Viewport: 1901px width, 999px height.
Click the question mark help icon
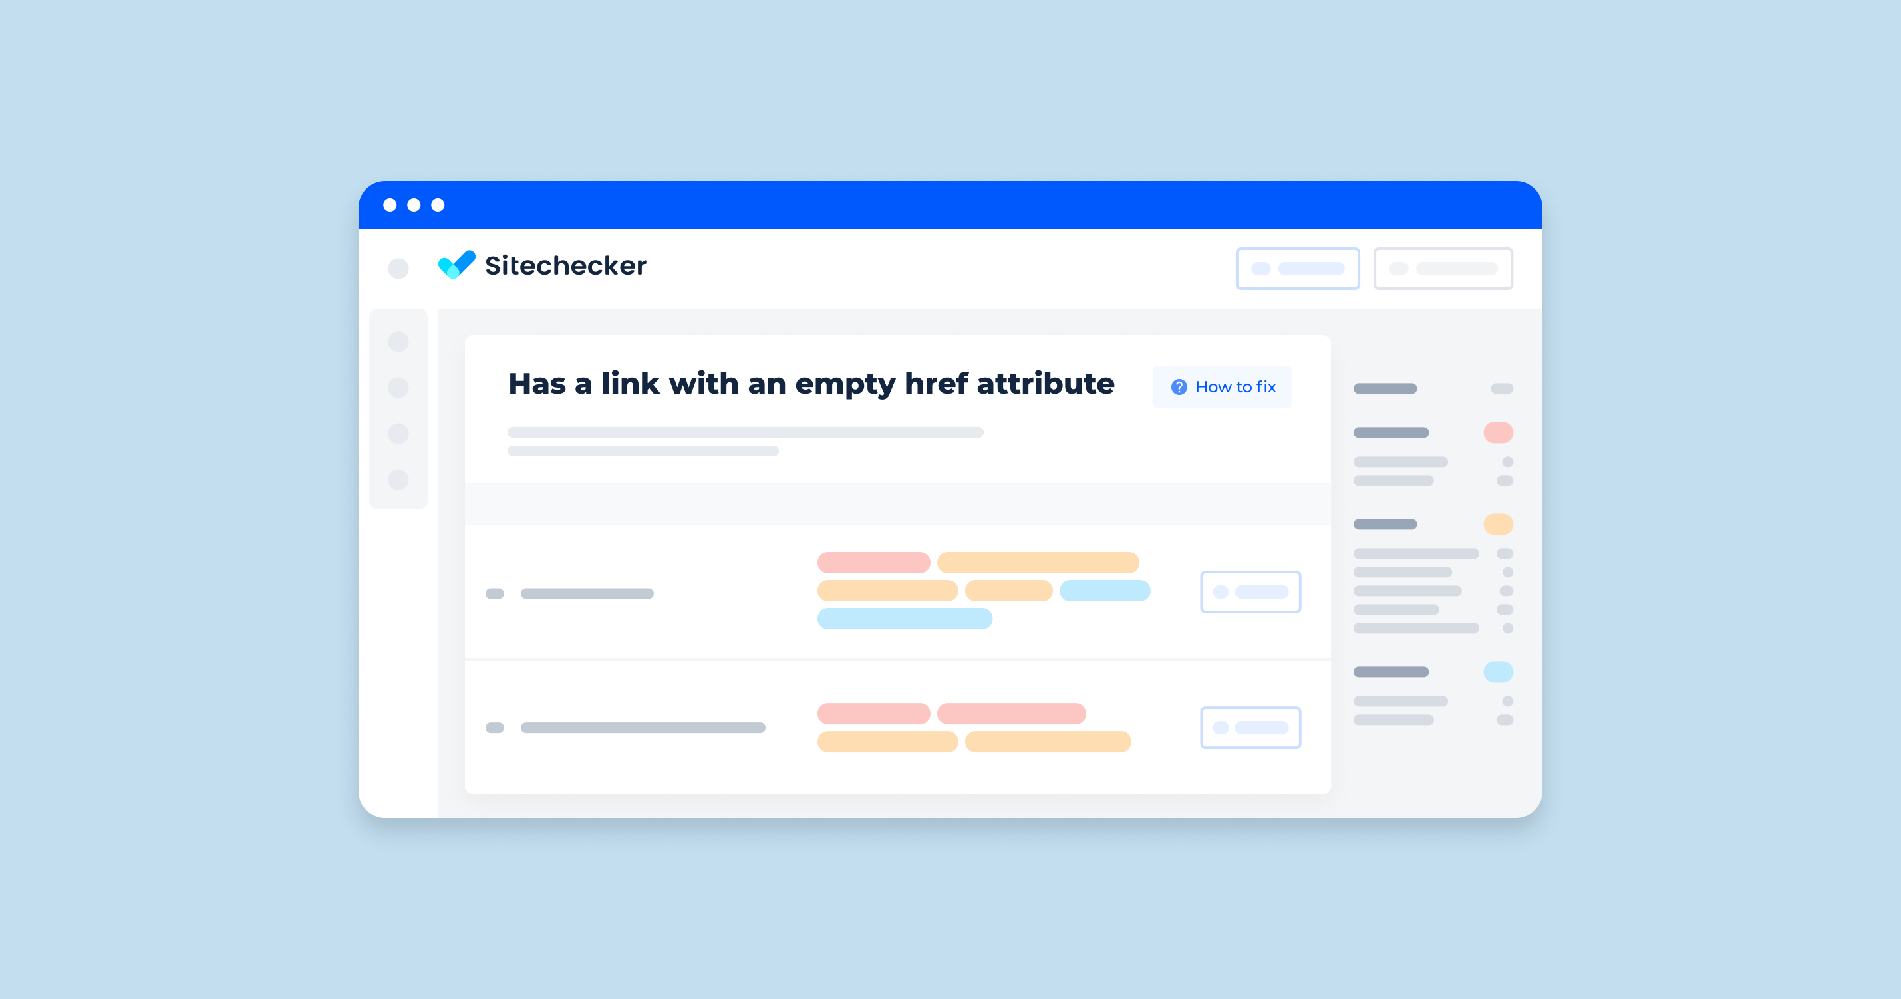click(x=1159, y=386)
